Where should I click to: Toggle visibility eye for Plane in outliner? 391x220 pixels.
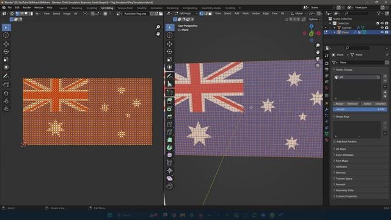pos(382,32)
